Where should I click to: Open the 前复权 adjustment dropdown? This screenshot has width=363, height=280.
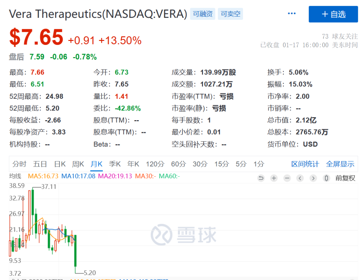[x=345, y=178]
